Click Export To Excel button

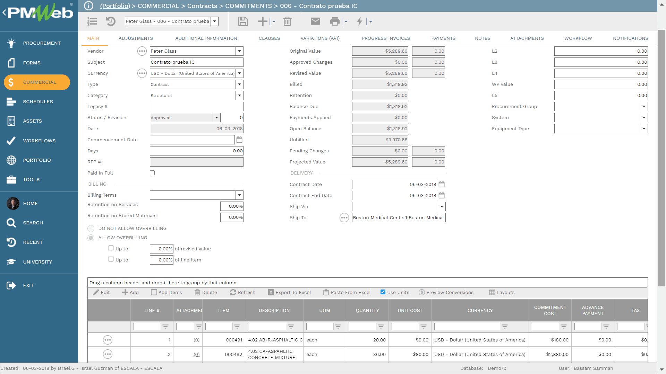(x=290, y=292)
